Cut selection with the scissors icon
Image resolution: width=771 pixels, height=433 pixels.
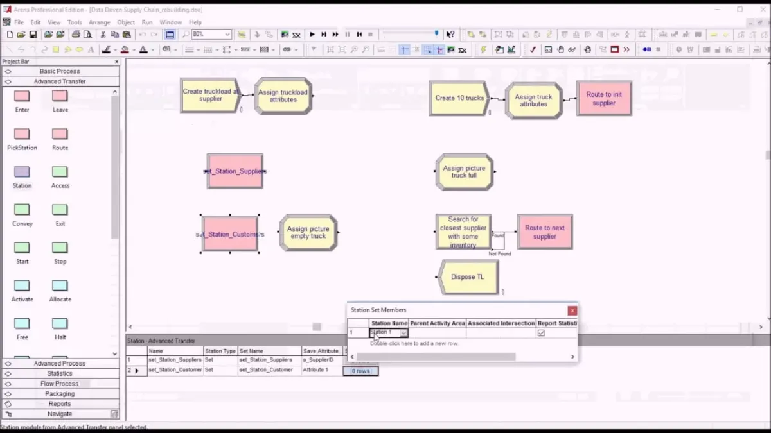(x=103, y=34)
